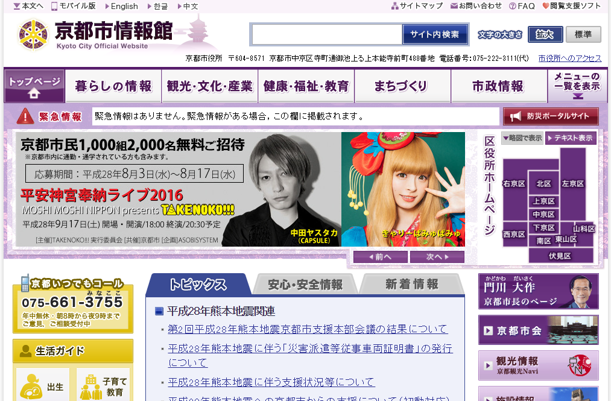Open the 平安神宮奉納ライブ2016 banner
The image size is (611, 401).
coord(241,189)
